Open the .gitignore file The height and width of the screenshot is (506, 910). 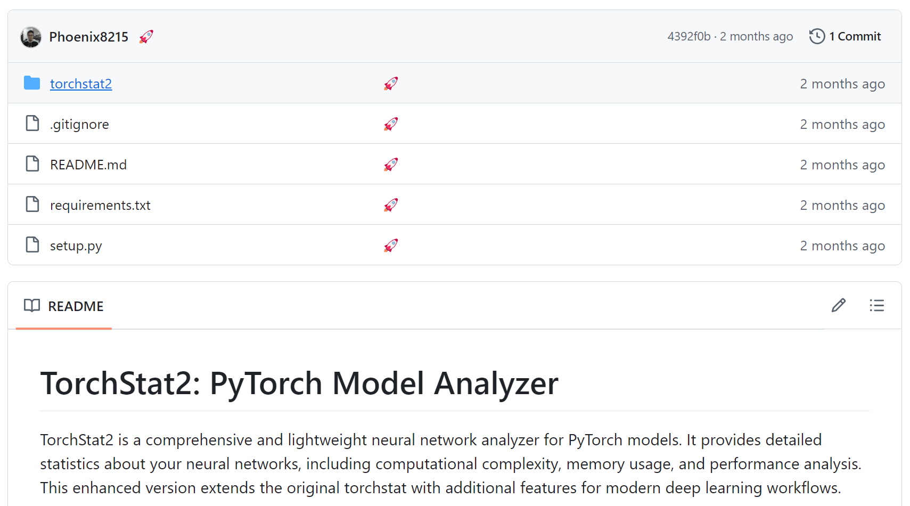79,124
